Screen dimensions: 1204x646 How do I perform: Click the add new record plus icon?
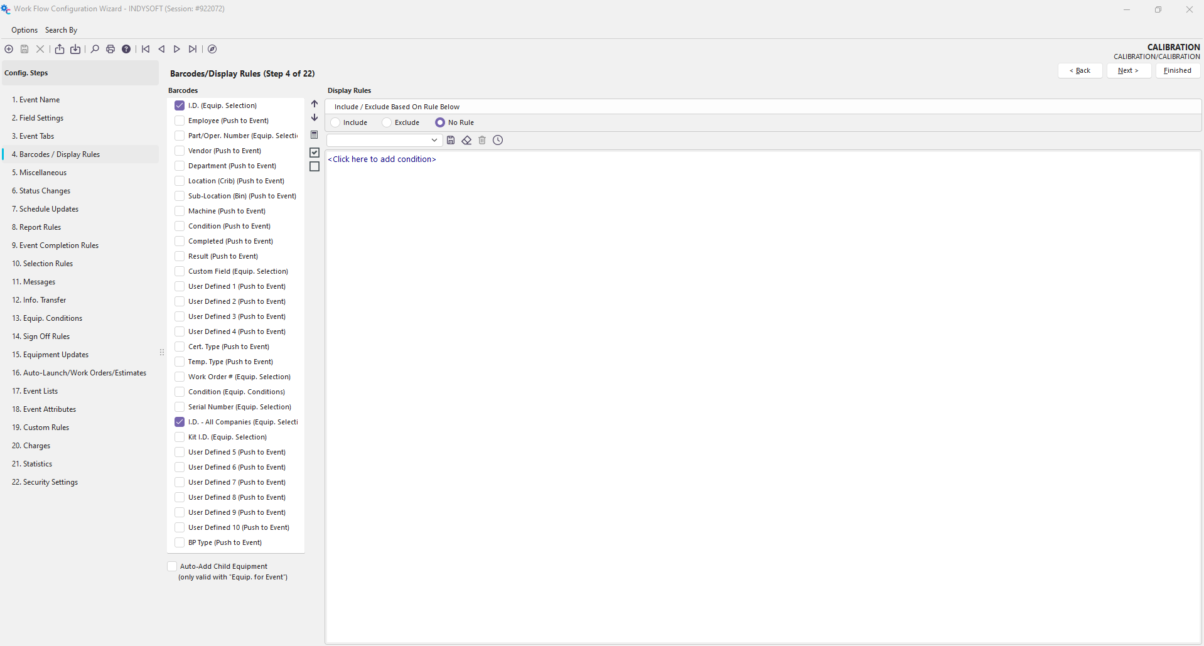point(9,49)
